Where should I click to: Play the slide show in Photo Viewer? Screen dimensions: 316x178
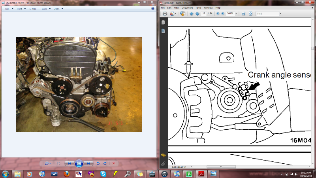pos(79,163)
